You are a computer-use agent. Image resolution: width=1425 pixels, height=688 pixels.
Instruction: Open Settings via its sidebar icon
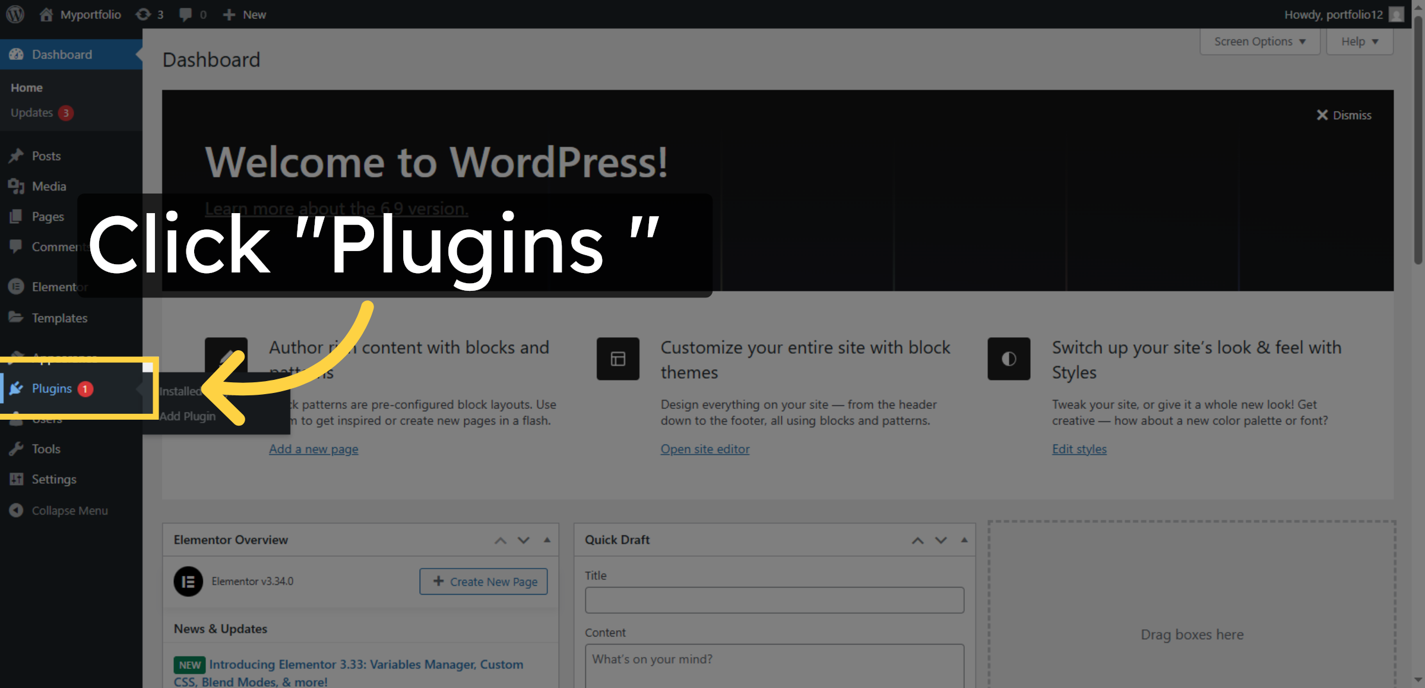(17, 479)
